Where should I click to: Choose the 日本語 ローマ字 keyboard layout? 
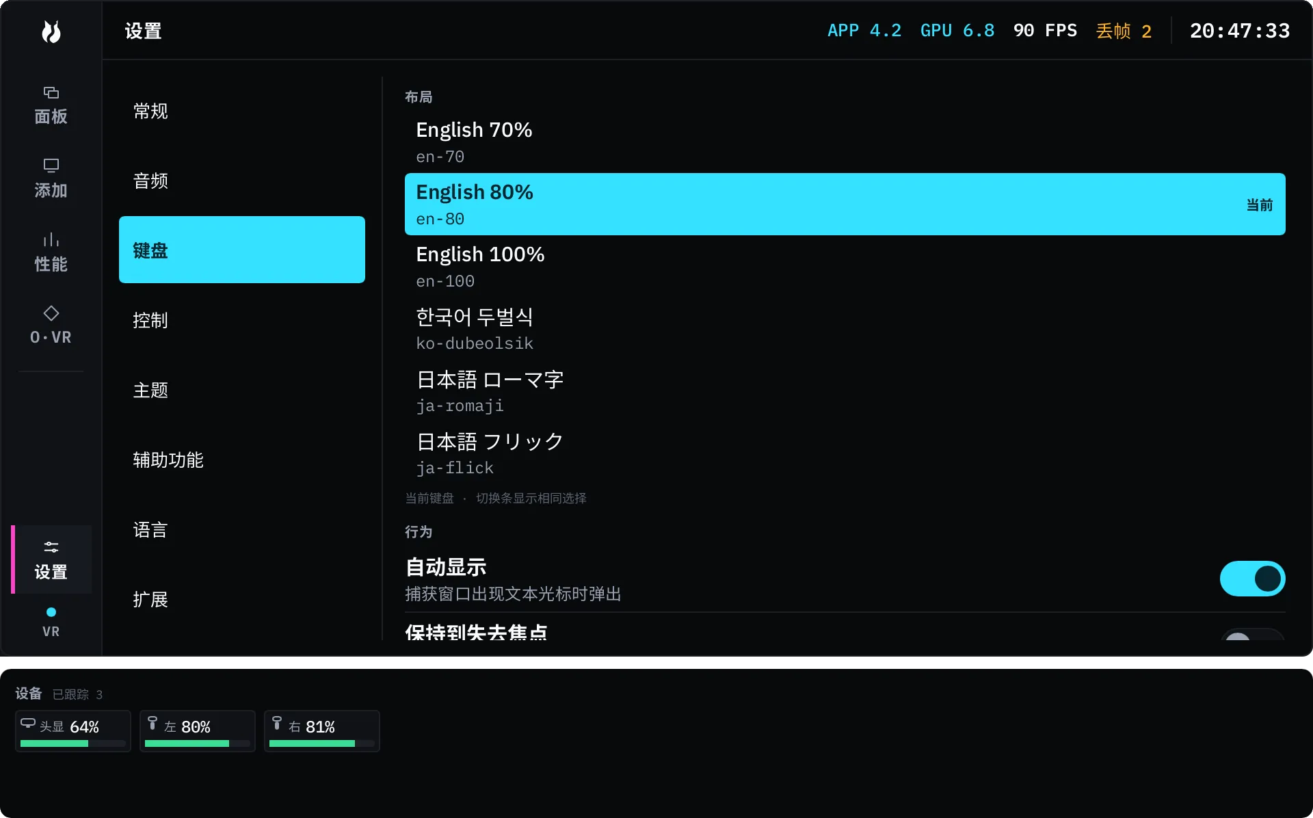[845, 391]
